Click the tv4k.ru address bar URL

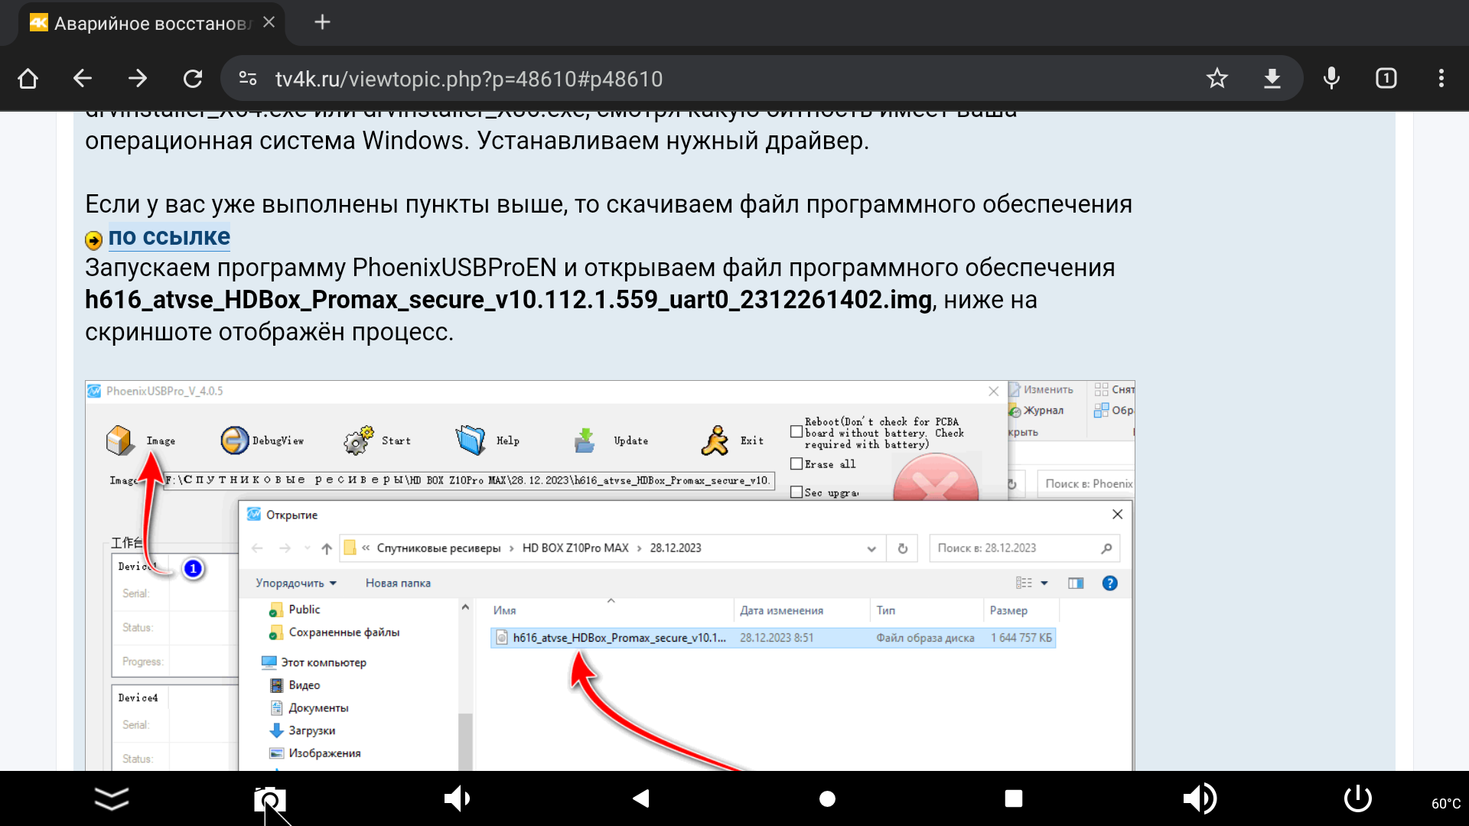click(468, 79)
